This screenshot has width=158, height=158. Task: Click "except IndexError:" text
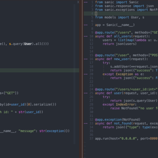tap(120, 105)
